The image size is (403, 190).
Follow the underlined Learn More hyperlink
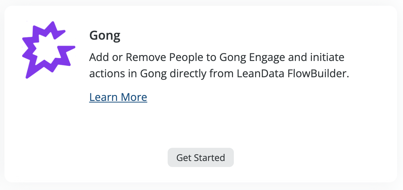tap(118, 97)
